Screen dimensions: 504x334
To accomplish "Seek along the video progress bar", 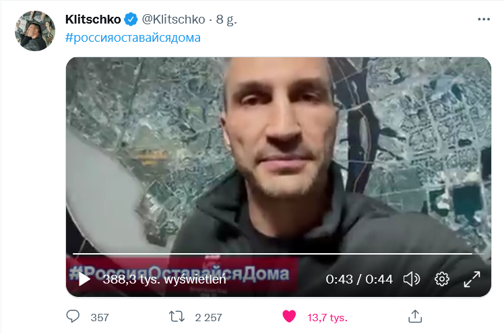I will 278,254.
